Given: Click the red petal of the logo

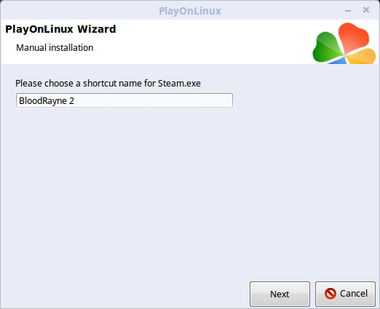Looking at the screenshot, I should 353,36.
